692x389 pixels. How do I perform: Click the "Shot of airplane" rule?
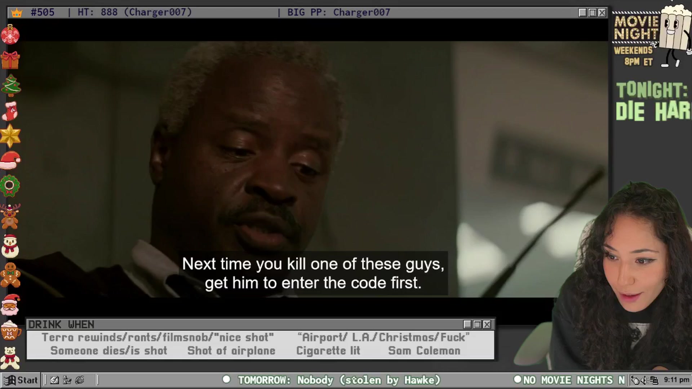[x=231, y=351]
